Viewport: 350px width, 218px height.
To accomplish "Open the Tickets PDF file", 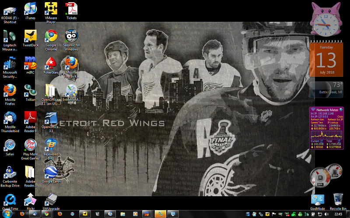I will click(x=71, y=11).
